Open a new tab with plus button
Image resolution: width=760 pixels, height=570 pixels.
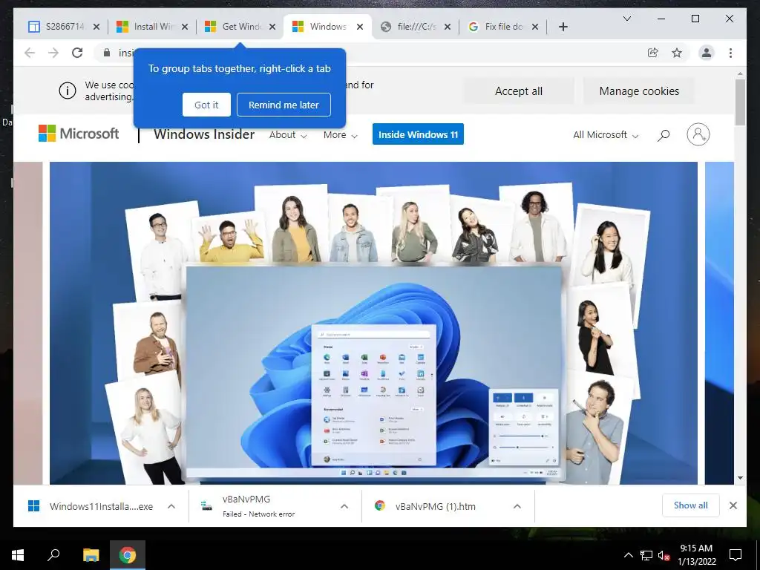[563, 27]
